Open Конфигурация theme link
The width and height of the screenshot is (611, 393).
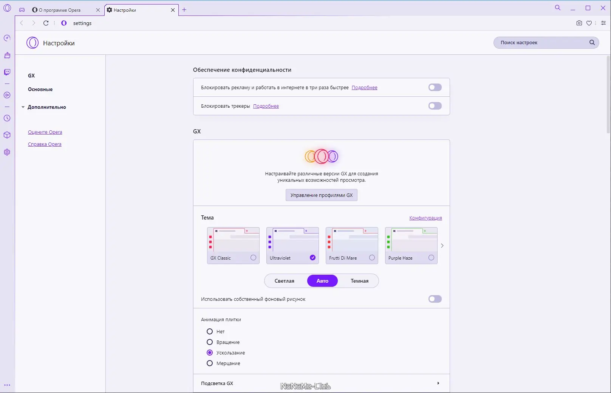425,218
